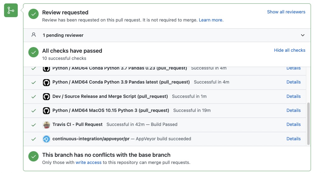Open Details for Source Release and Merge Script
The image size is (325, 173).
click(294, 96)
